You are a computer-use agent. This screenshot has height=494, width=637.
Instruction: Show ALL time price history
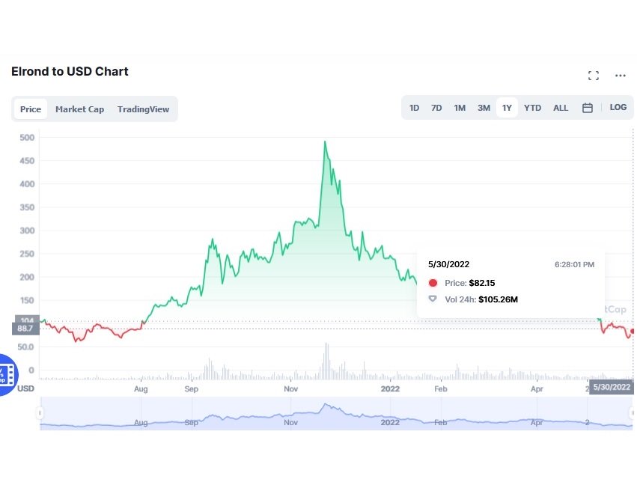coord(561,108)
